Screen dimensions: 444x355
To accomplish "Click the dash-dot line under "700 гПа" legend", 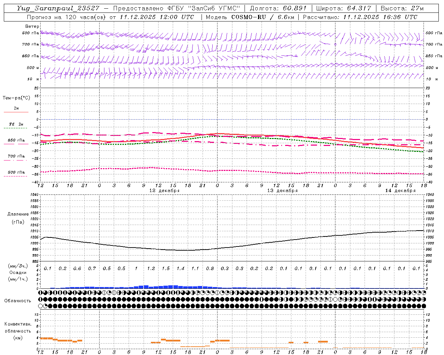I will pos(16,160).
